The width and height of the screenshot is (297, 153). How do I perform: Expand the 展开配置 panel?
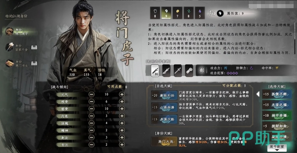(277, 148)
